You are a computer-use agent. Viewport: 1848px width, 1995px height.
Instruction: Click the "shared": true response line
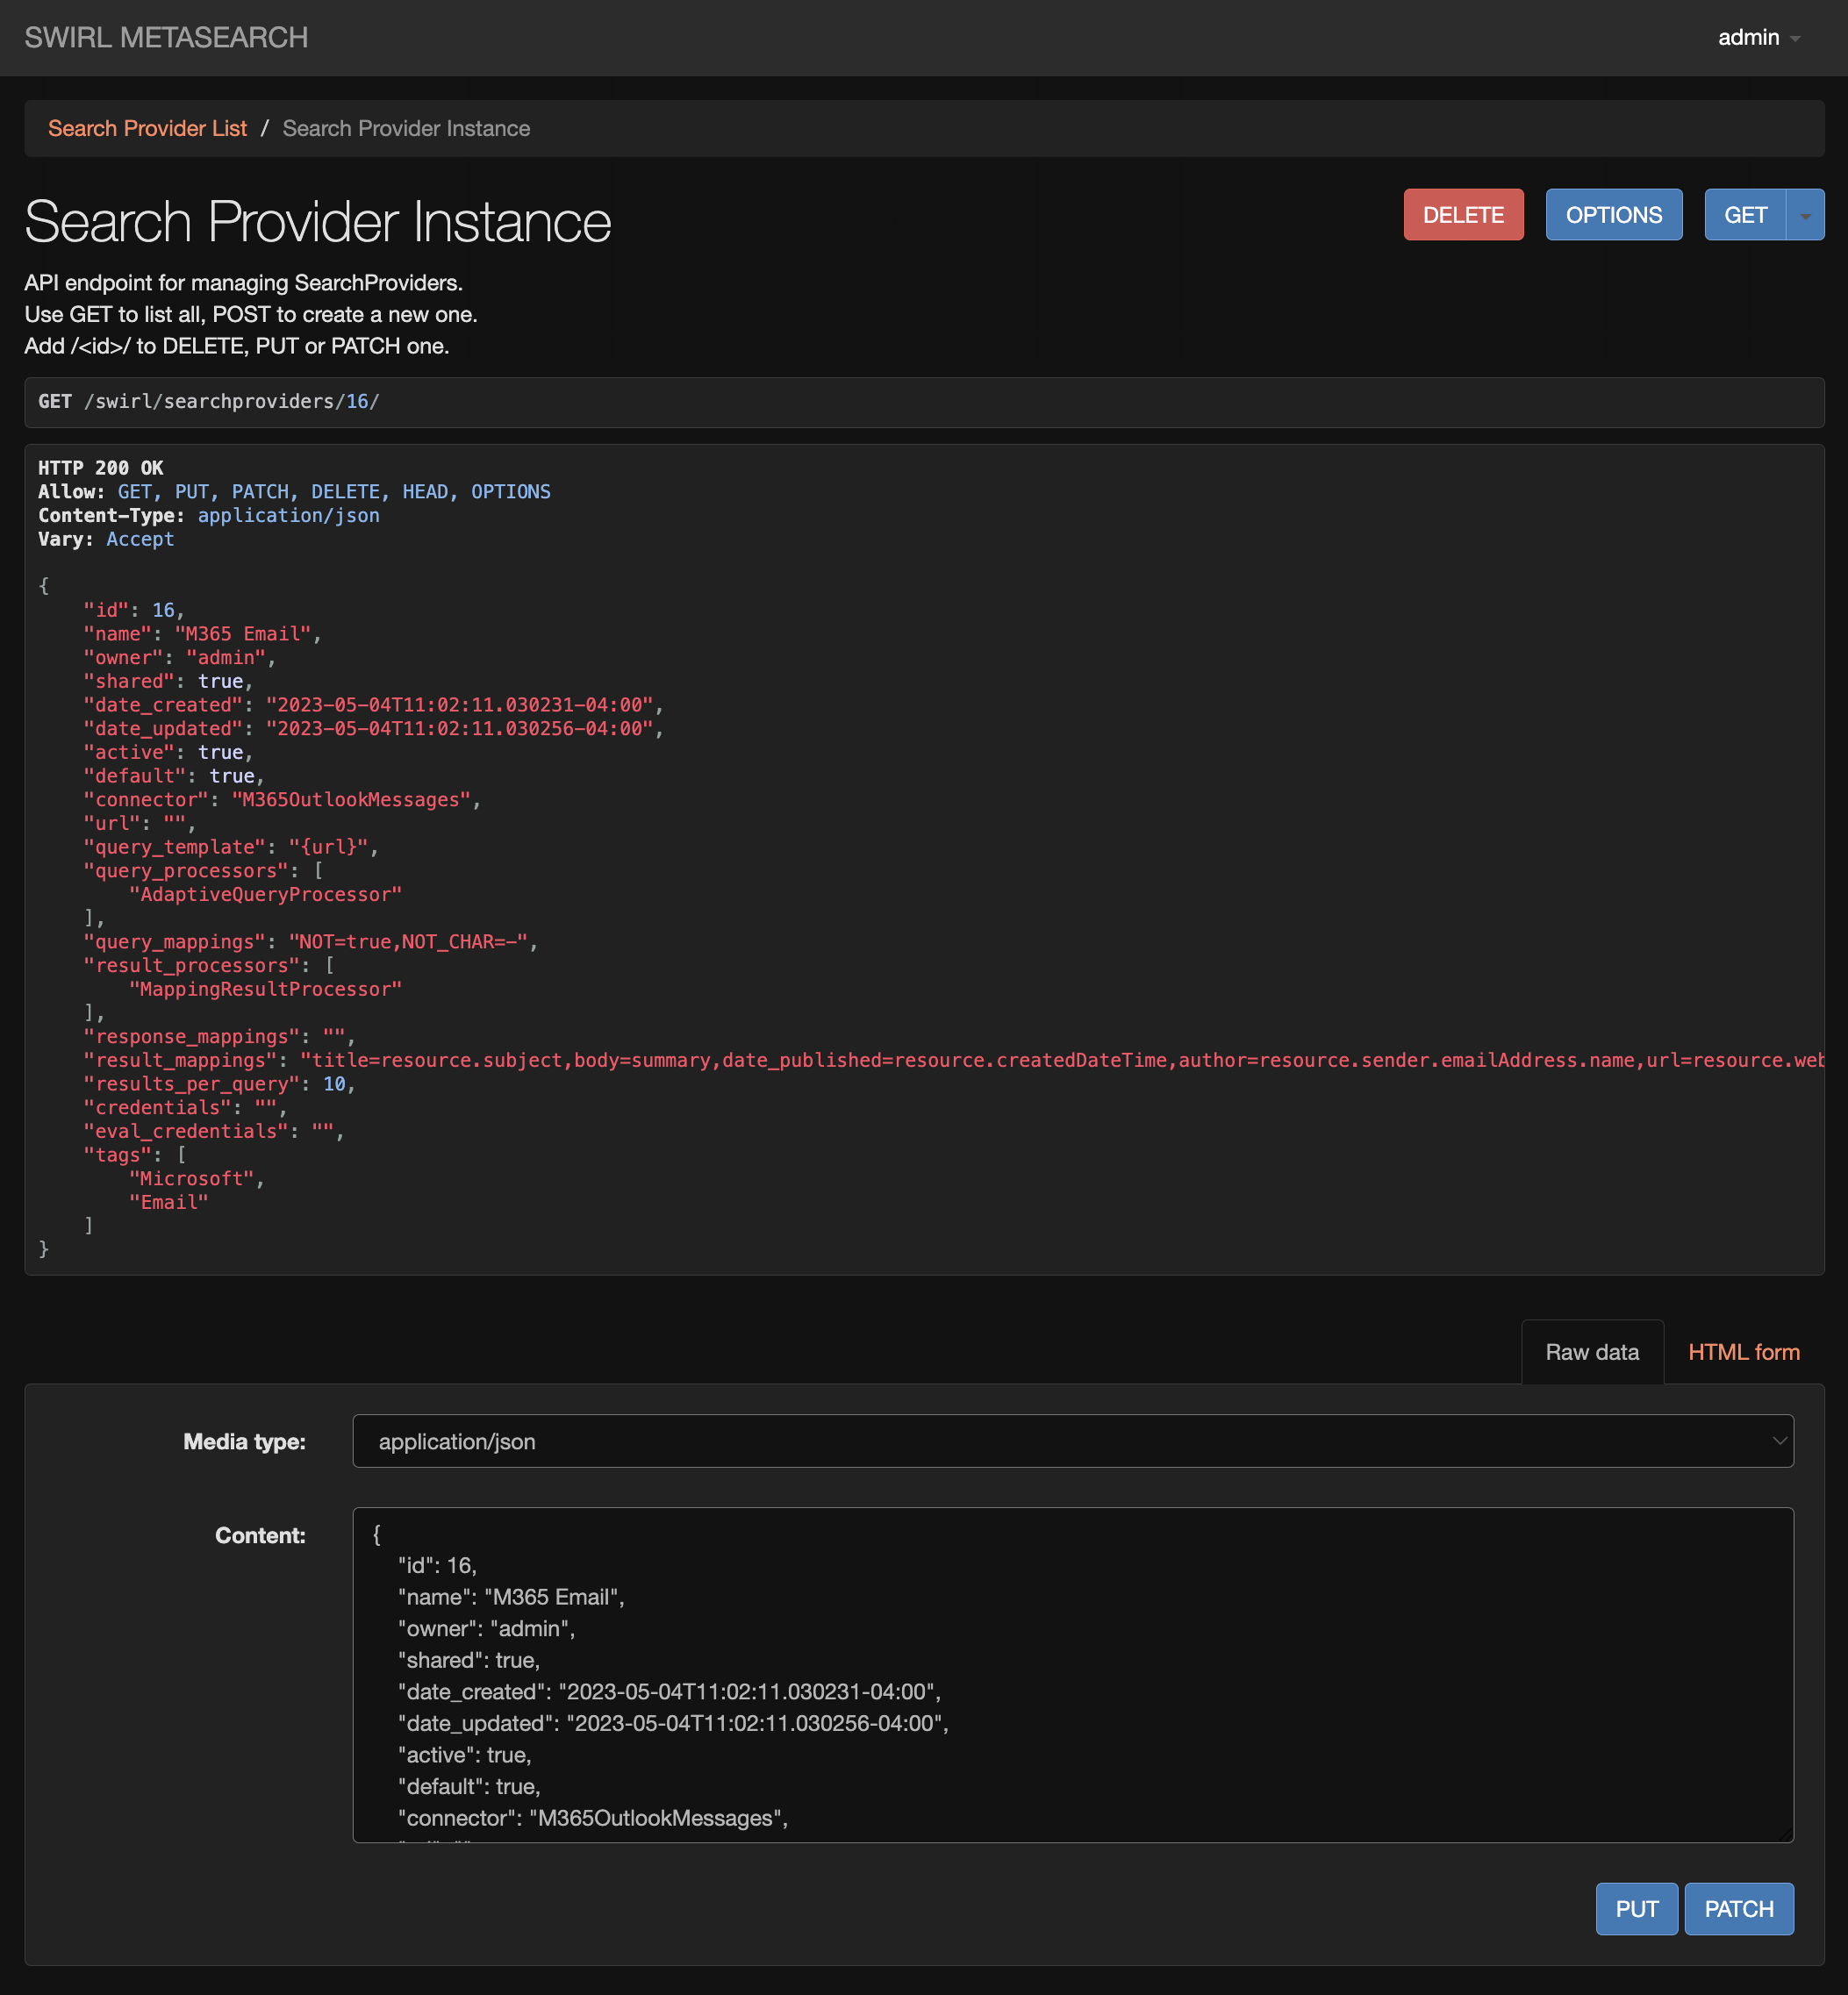pos(168,682)
